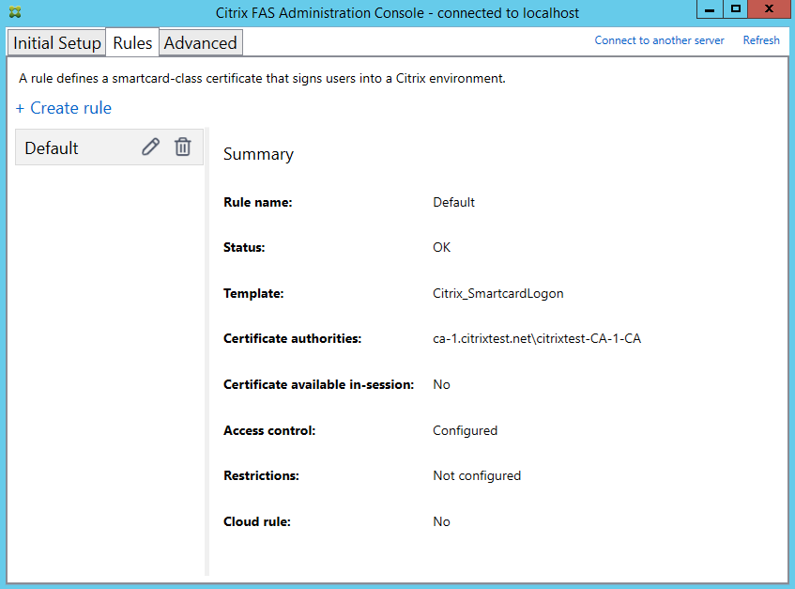Image resolution: width=795 pixels, height=589 pixels.
Task: Delete the Default rule with trash icon
Action: (x=182, y=147)
